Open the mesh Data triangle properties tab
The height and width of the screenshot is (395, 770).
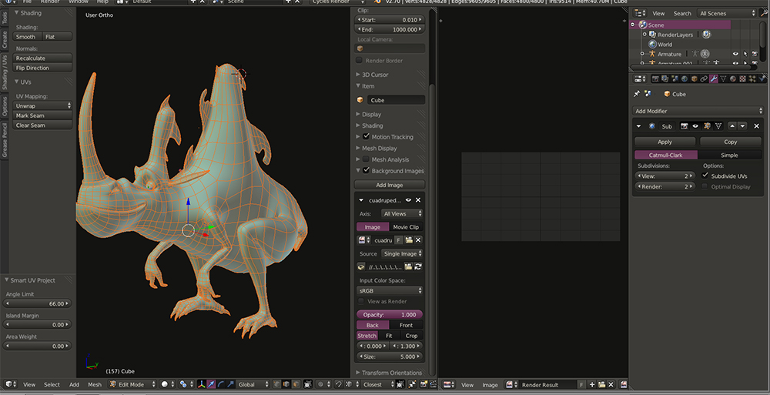click(x=723, y=79)
